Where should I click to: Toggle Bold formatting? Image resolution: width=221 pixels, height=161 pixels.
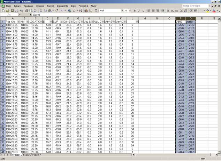[x=135, y=11]
